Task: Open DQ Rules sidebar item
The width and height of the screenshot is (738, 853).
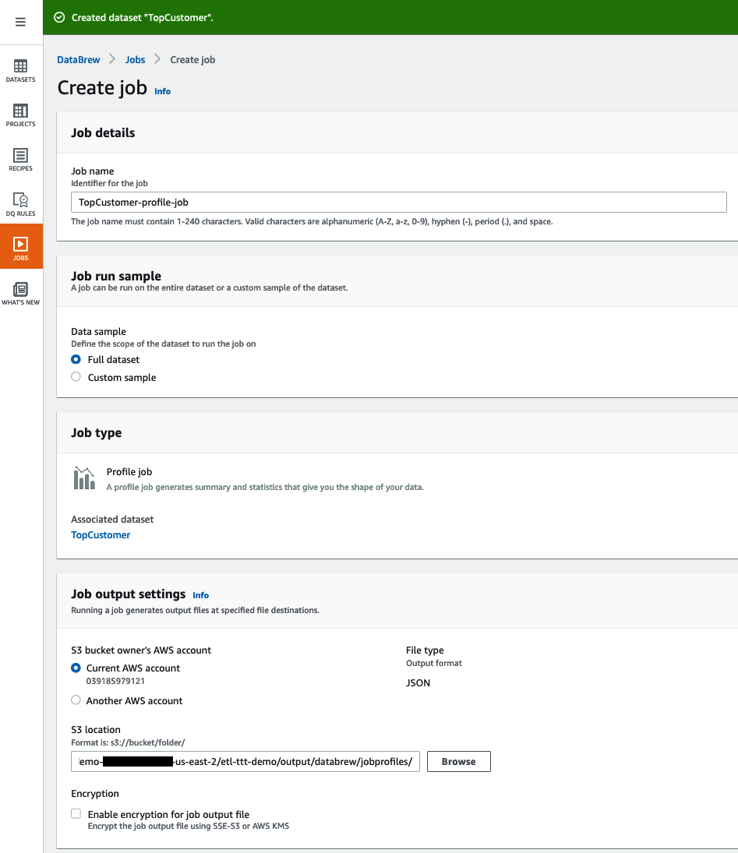Action: [21, 205]
